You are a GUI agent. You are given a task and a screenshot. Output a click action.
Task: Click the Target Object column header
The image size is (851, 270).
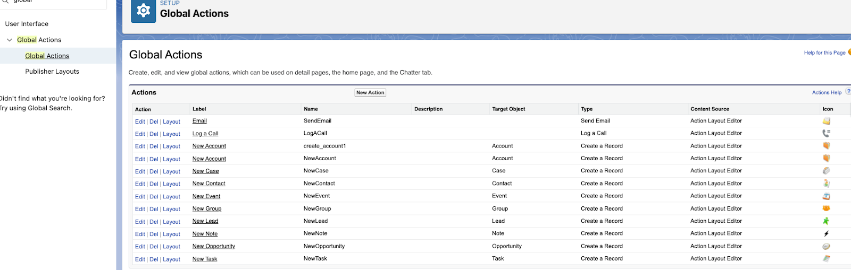[508, 109]
